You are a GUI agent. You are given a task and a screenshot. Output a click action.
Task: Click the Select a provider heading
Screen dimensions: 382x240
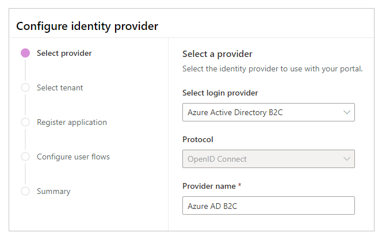(x=217, y=54)
